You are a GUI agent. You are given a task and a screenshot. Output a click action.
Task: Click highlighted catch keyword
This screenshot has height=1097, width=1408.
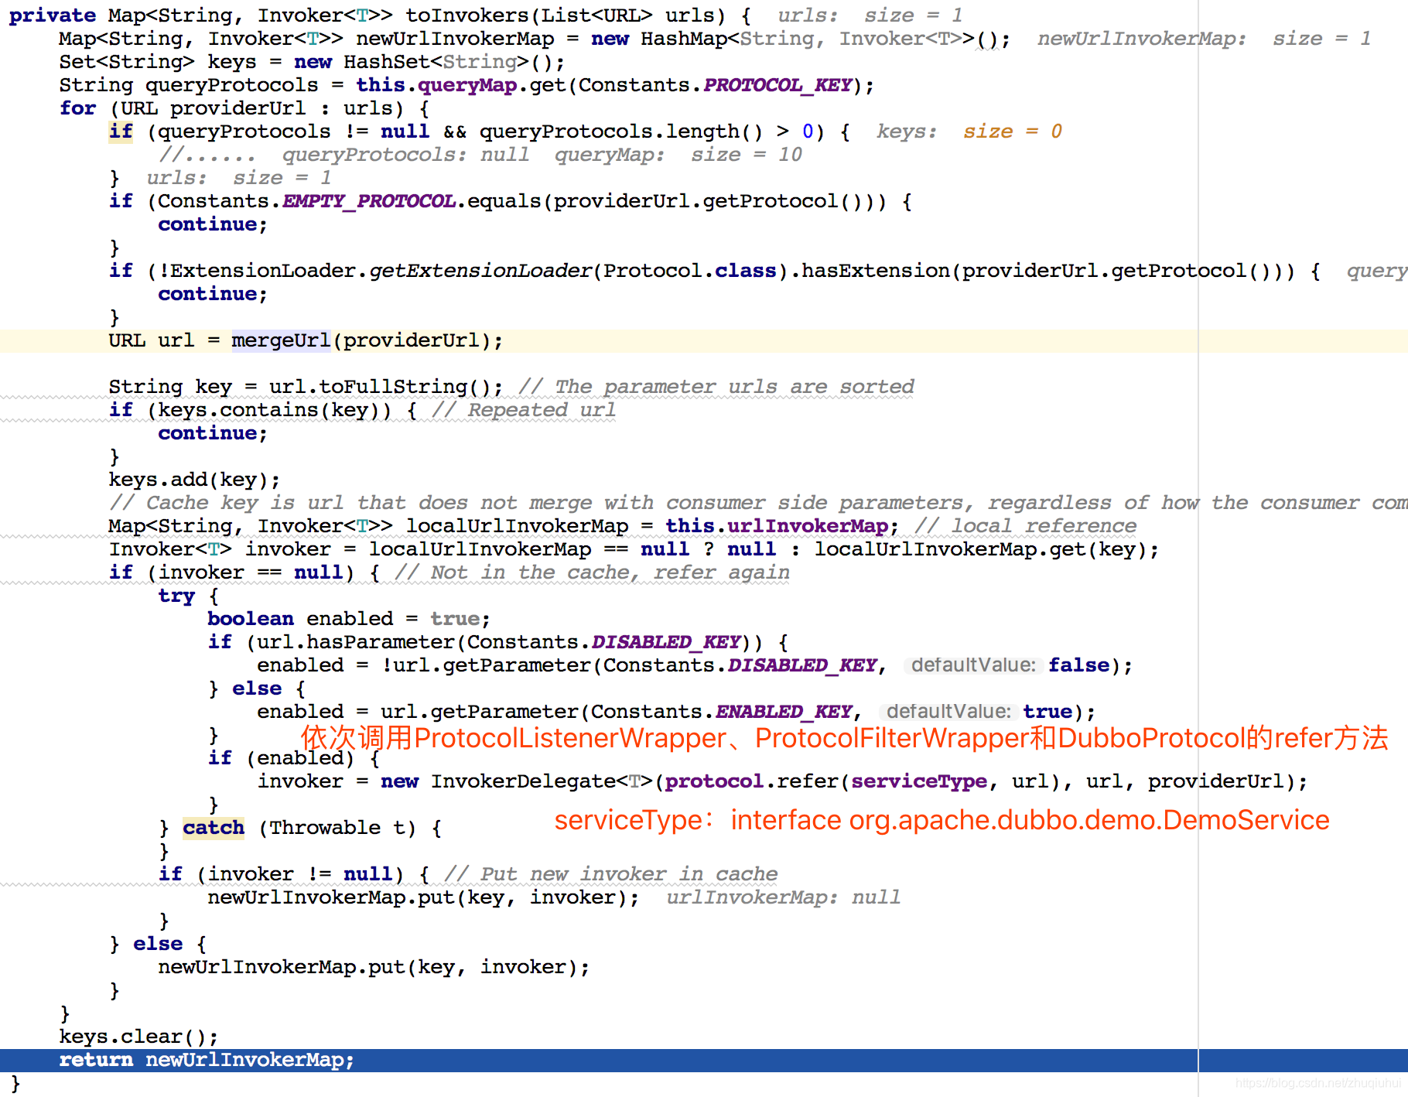pos(214,828)
